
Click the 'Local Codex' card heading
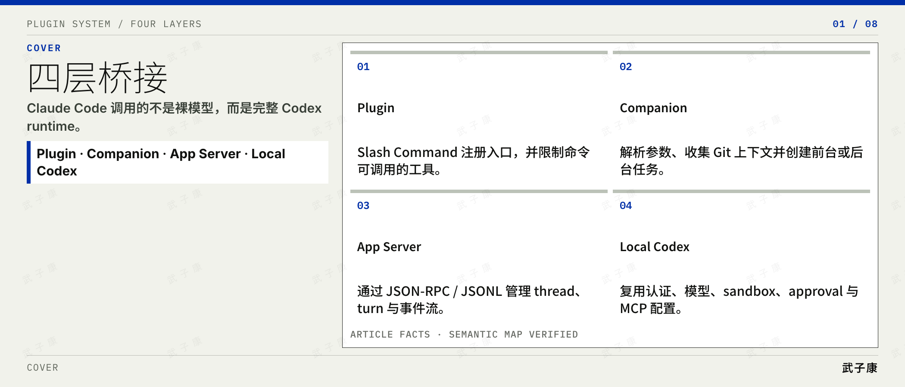coord(655,247)
